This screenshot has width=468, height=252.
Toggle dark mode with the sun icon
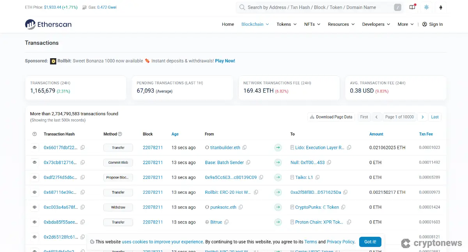click(x=426, y=7)
